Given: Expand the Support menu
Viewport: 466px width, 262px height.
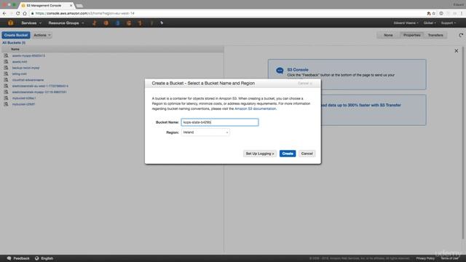Looking at the screenshot, I should [x=449, y=23].
